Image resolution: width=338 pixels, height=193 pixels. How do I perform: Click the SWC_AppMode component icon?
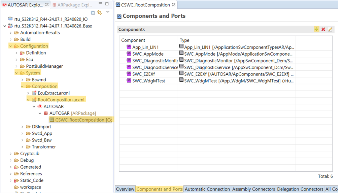point(129,54)
